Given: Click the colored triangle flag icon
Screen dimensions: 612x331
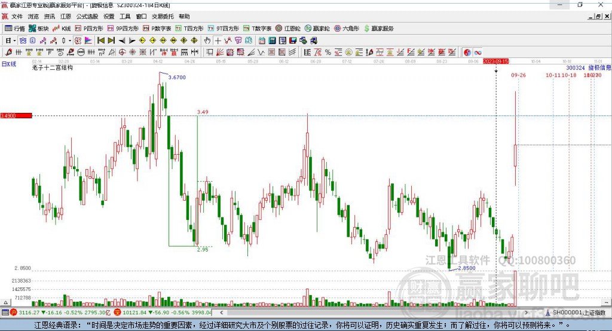Looking at the screenshot, I should coord(88,41).
